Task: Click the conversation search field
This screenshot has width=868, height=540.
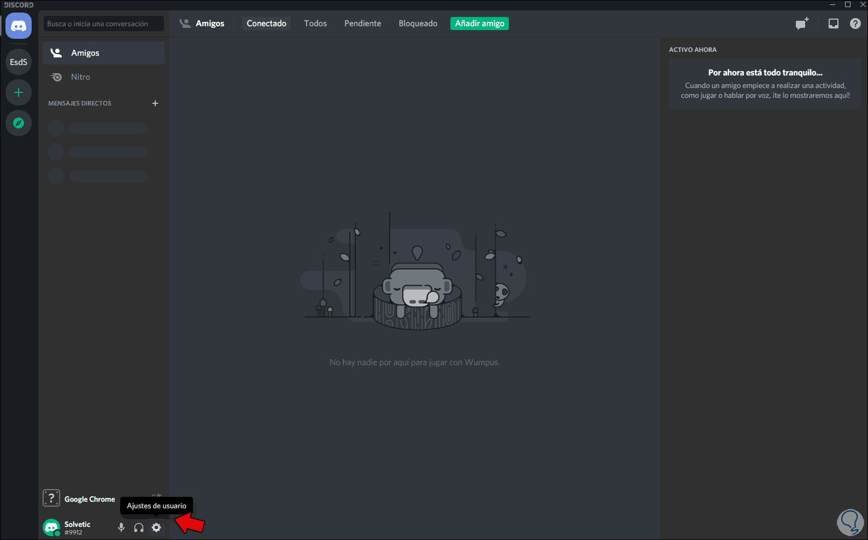Action: [x=104, y=24]
